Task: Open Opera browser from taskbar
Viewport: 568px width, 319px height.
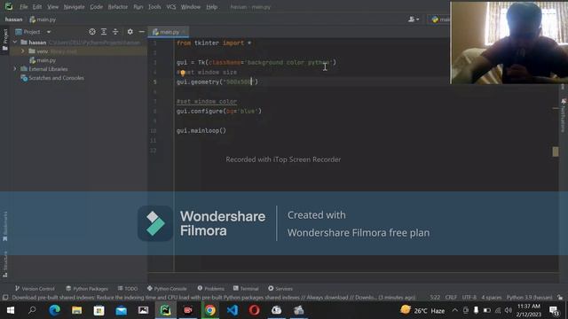Action: (x=255, y=310)
